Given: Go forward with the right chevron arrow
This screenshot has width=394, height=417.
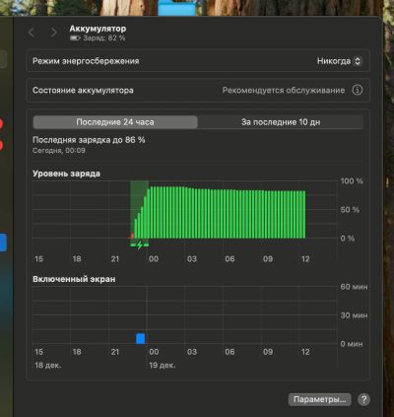Looking at the screenshot, I should pos(53,33).
